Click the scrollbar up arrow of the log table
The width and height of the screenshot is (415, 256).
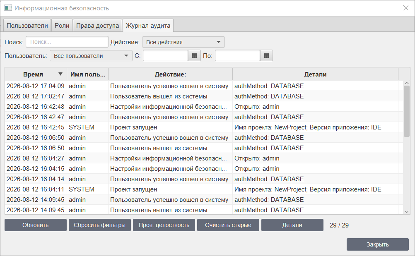(x=407, y=83)
